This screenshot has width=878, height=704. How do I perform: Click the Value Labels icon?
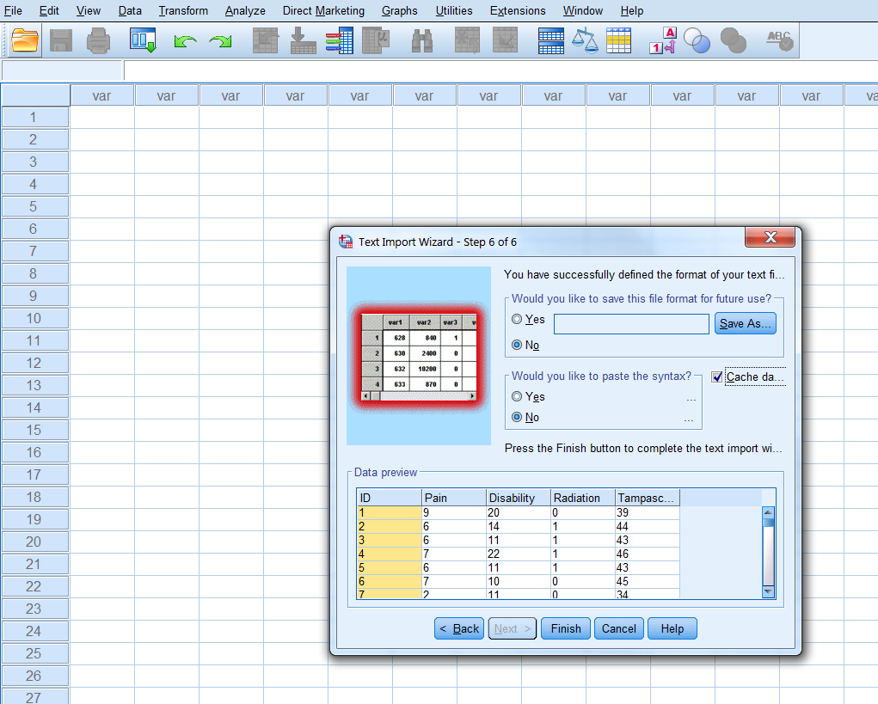pos(662,40)
